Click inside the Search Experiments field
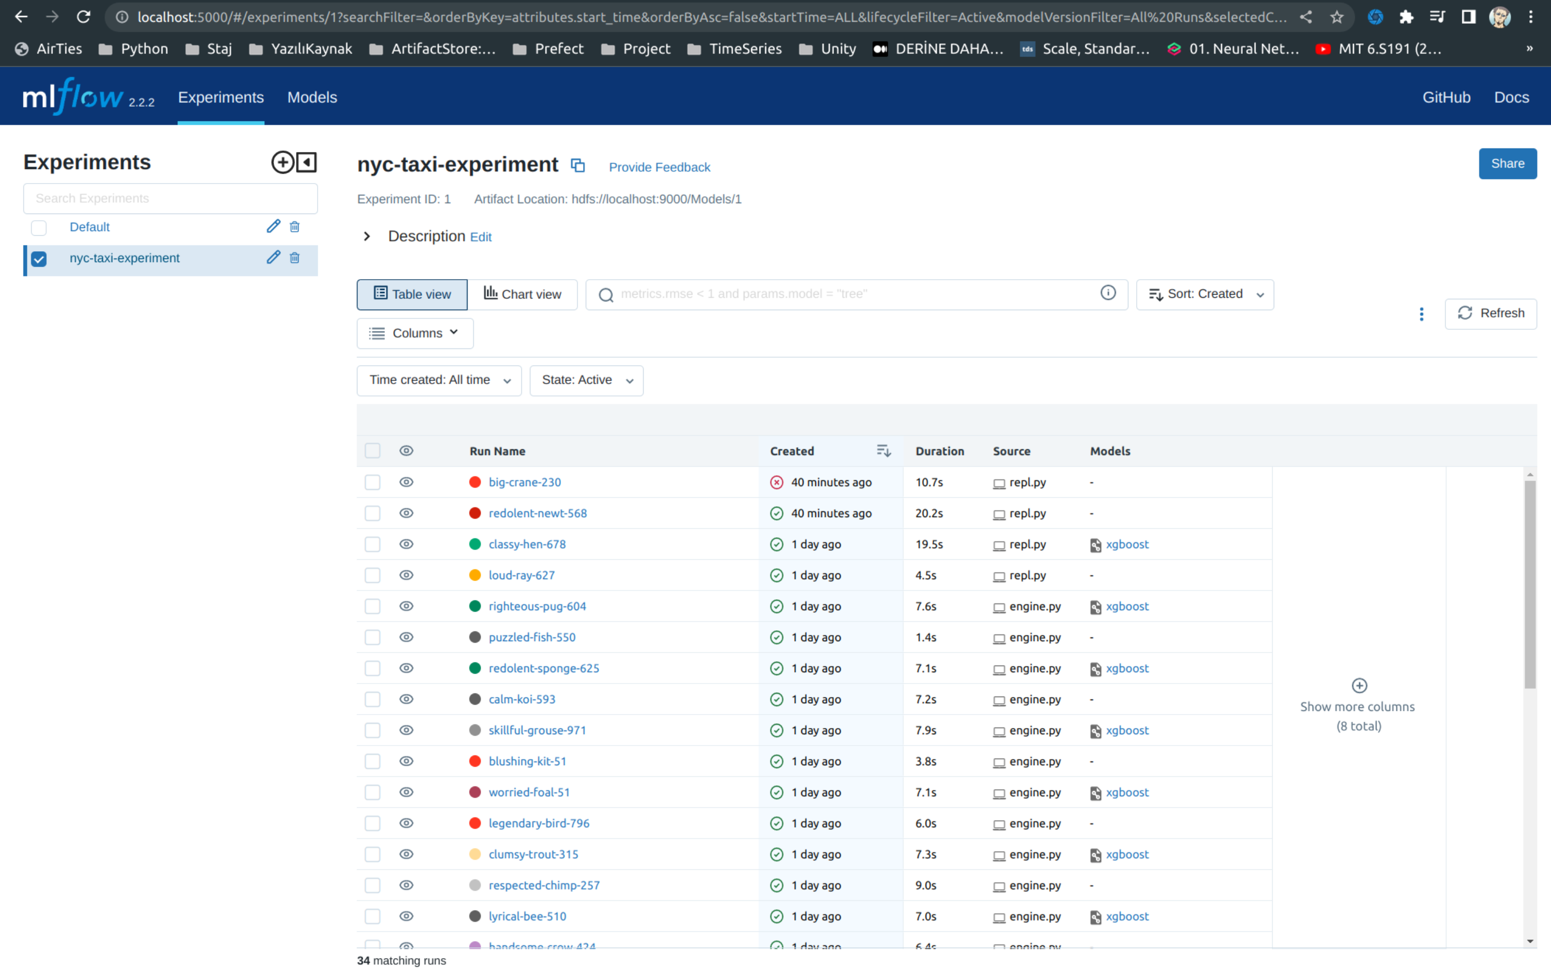 [170, 198]
